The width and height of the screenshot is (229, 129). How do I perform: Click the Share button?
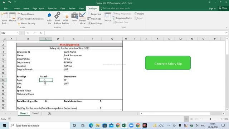[223, 8]
